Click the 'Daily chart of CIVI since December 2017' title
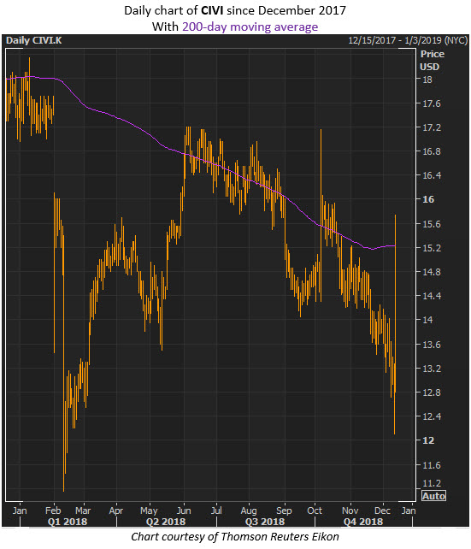 point(235,10)
